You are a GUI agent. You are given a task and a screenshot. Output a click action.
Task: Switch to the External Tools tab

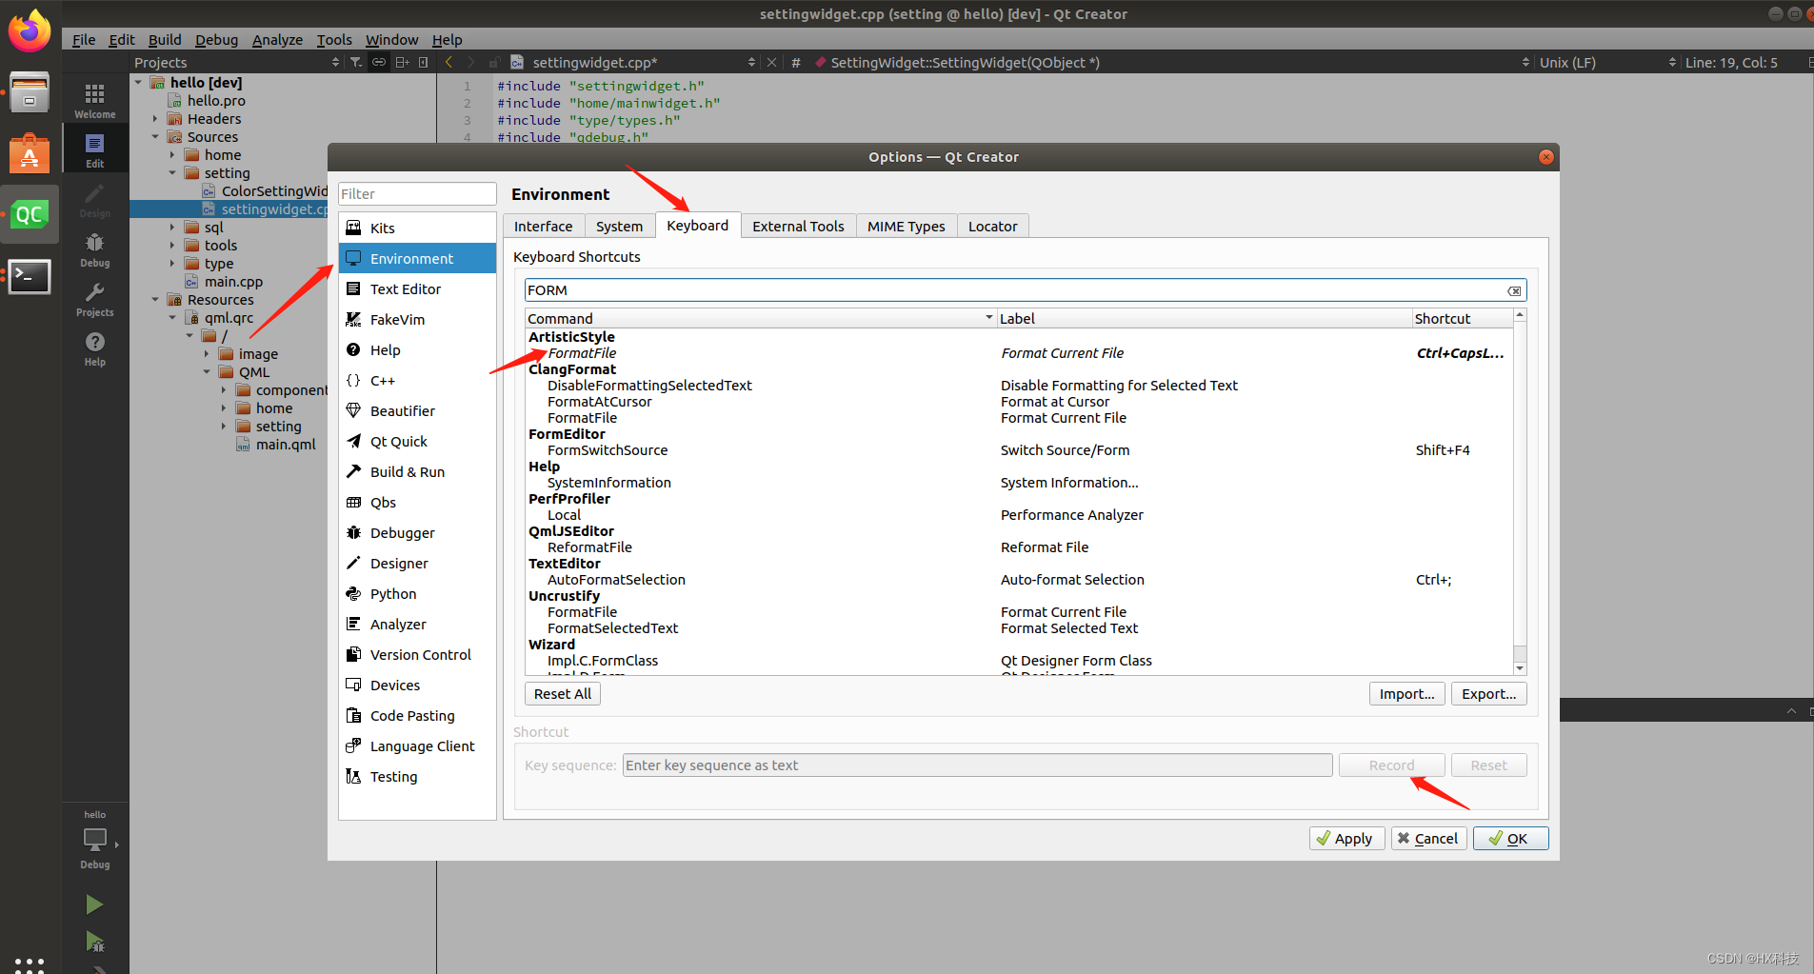798,226
